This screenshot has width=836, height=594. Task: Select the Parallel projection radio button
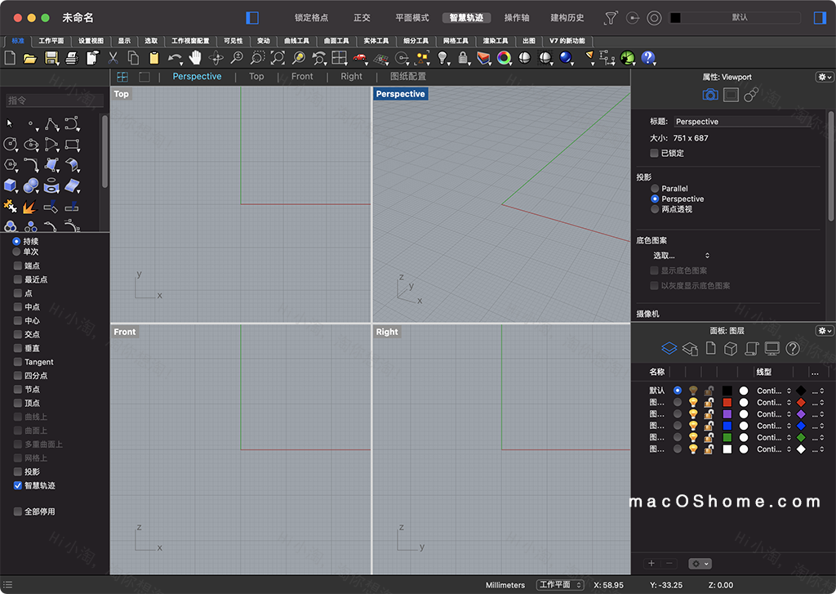(x=655, y=188)
